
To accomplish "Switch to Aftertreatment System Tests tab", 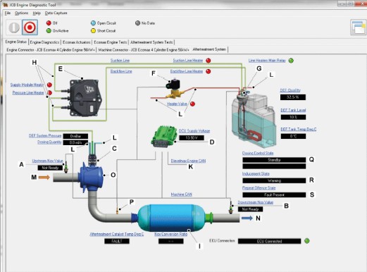I will [151, 42].
